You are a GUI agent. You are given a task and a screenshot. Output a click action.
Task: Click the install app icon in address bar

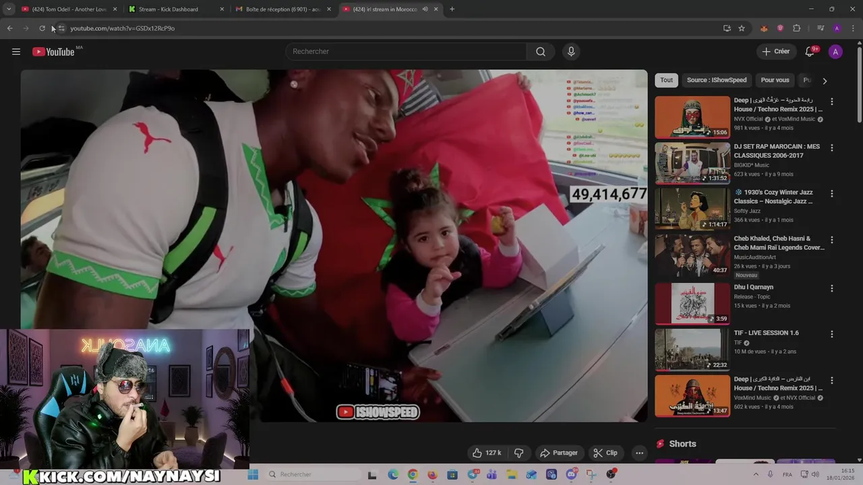tap(727, 28)
